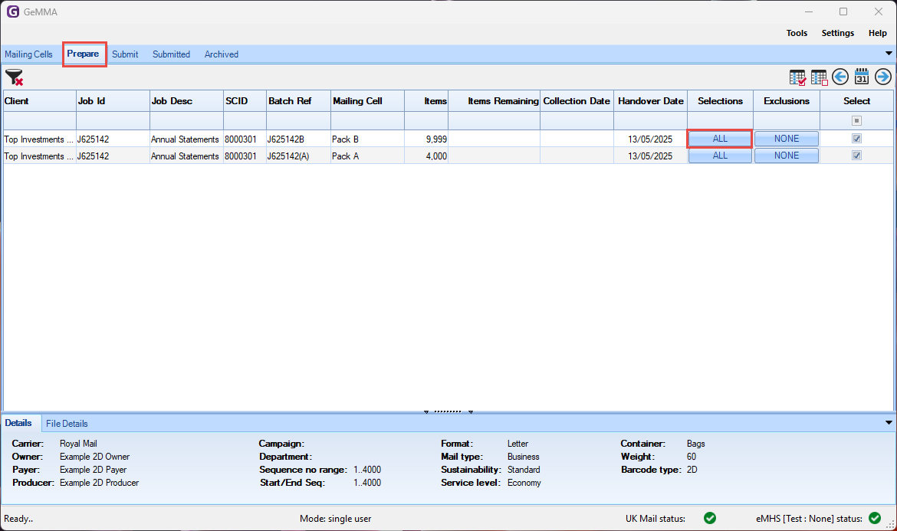Go to previous date with left arrow
This screenshot has width=897, height=531.
tap(840, 77)
